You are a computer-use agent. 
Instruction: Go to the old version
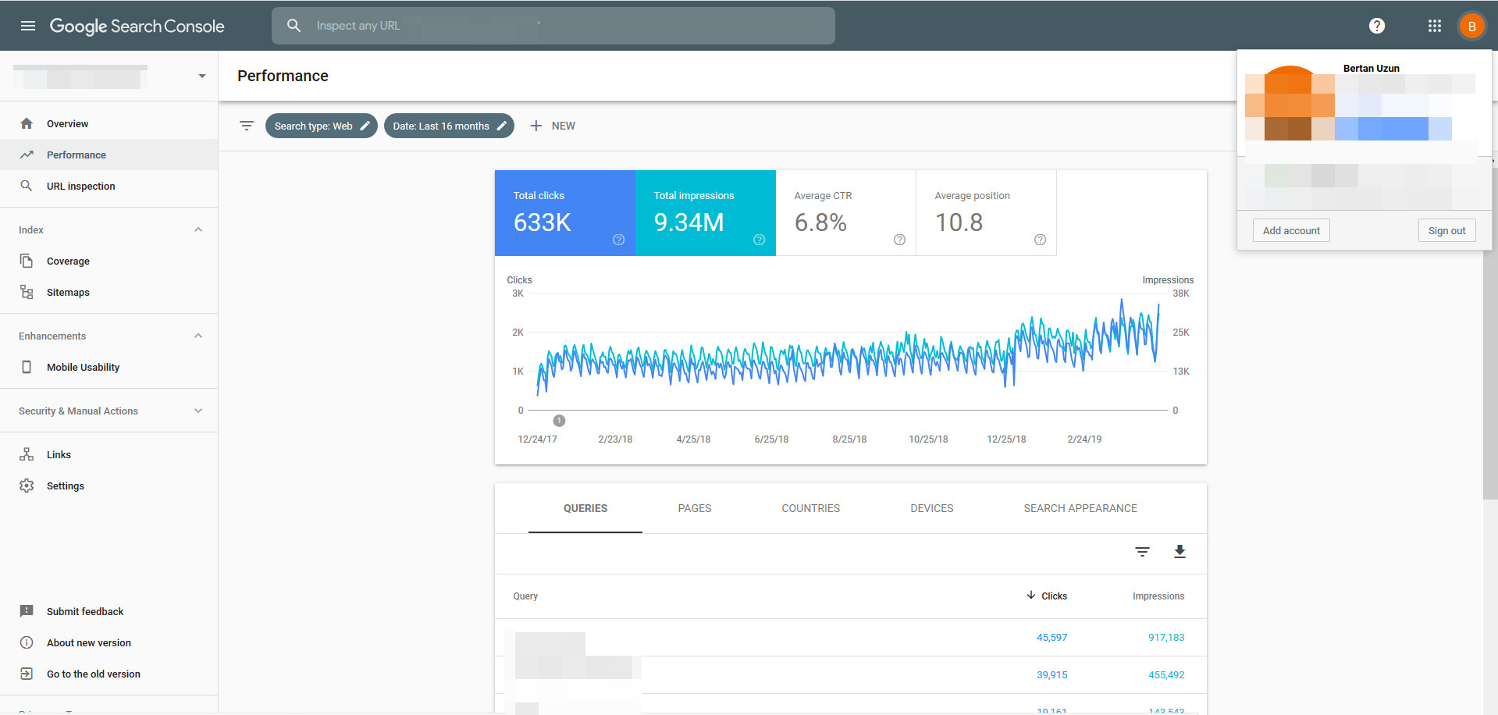(94, 674)
